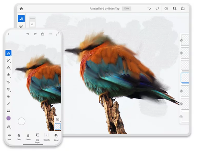Select the phone's Pixel Brush tool
Image resolution: width=198 pixels, height=151 pixels.
tap(8, 53)
